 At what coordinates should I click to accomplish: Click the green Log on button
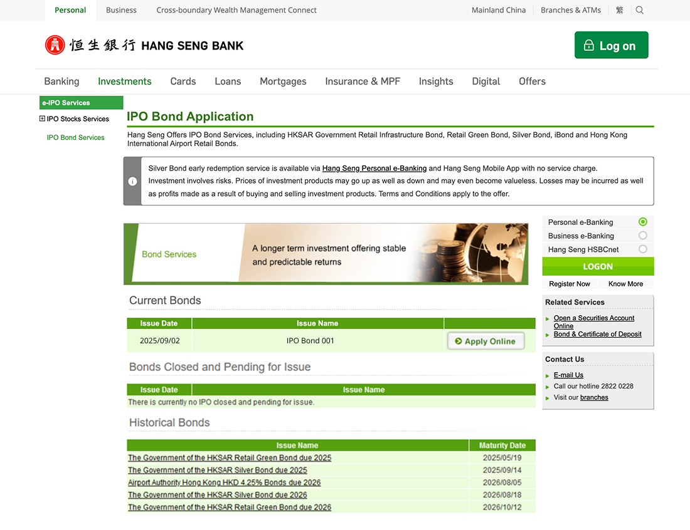611,45
